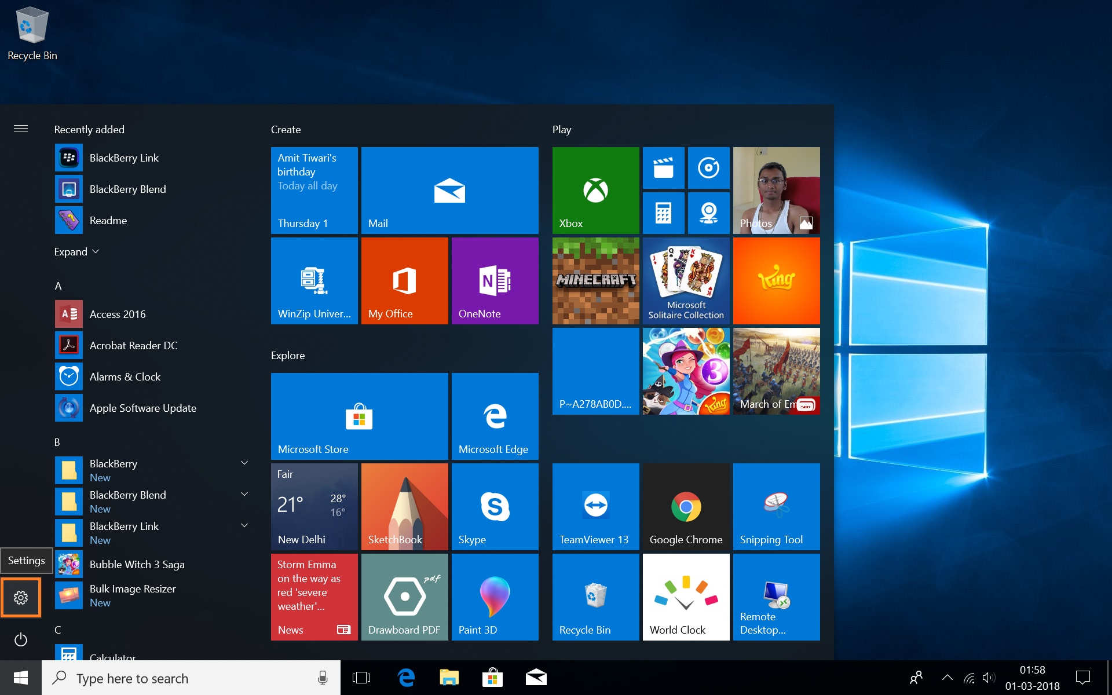This screenshot has width=1112, height=695.
Task: Open File Explorer from the taskbar
Action: point(449,678)
